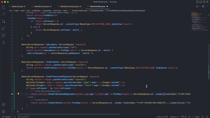Click the '// findAllNotesAndPaginate' comment

[x=46, y=91]
